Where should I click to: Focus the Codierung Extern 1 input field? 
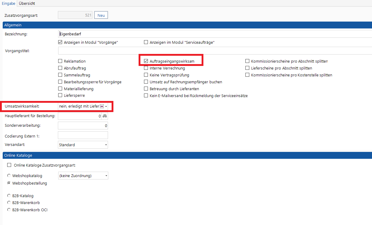83,135
